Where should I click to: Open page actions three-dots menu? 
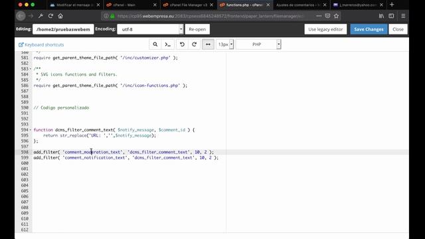pyautogui.click(x=319, y=16)
